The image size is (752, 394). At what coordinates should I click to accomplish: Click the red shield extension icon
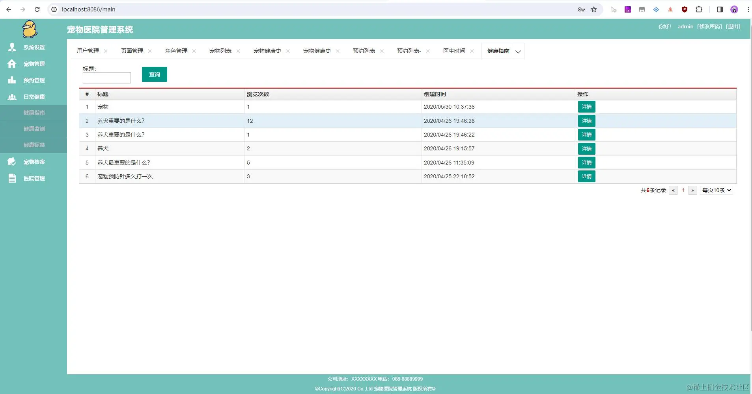point(685,9)
